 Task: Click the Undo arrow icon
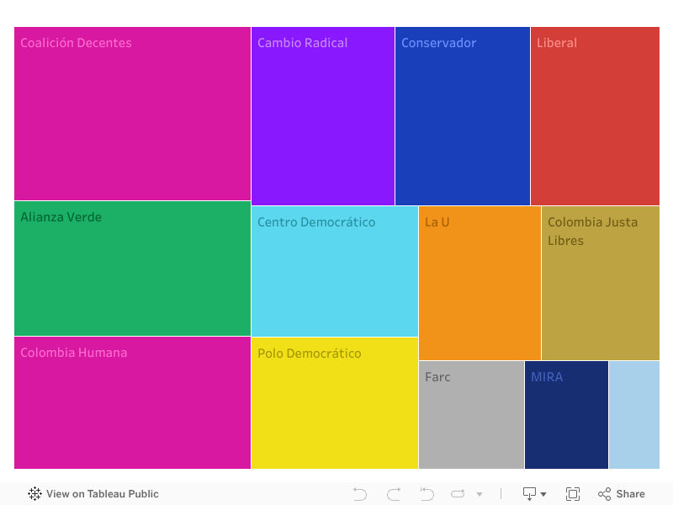pyautogui.click(x=360, y=494)
